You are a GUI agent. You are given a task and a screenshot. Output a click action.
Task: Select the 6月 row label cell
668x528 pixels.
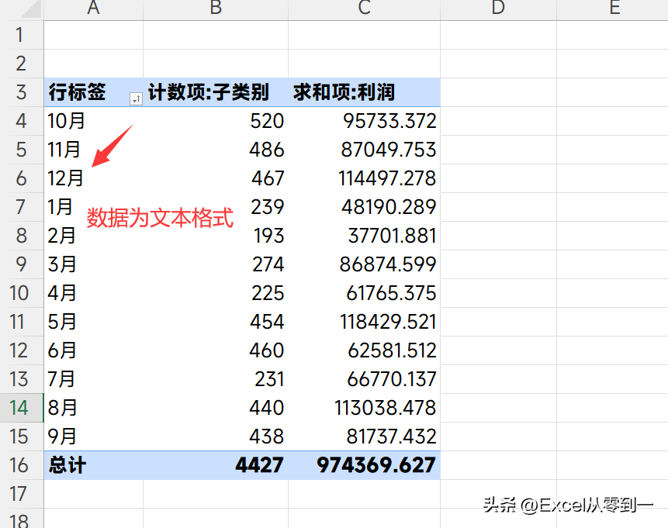tap(93, 350)
